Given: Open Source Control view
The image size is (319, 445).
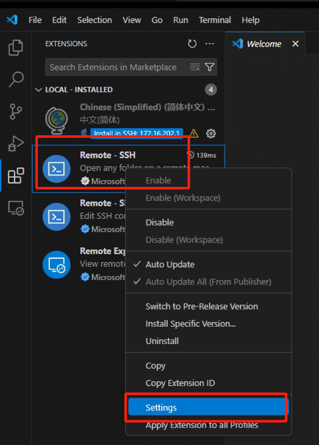Looking at the screenshot, I should [x=15, y=111].
